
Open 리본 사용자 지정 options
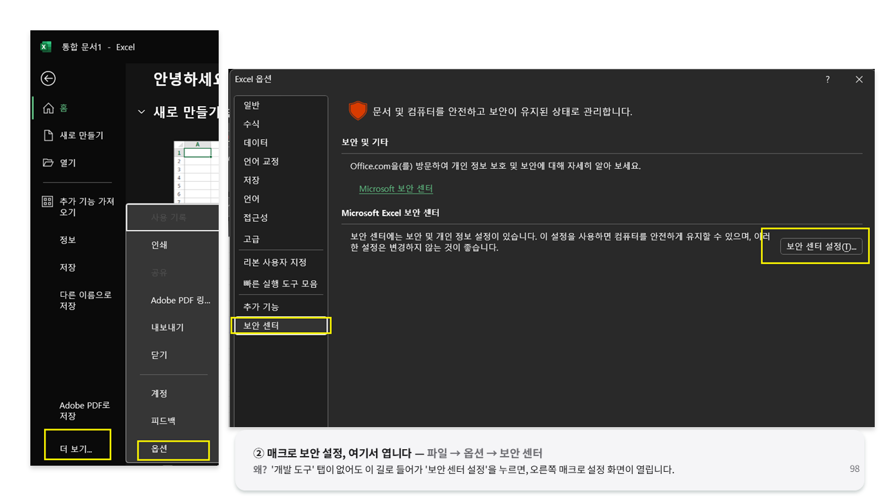coord(281,262)
